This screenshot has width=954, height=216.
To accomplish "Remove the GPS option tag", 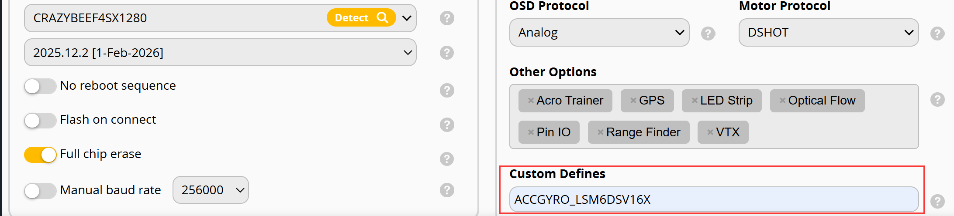I will click(x=633, y=101).
